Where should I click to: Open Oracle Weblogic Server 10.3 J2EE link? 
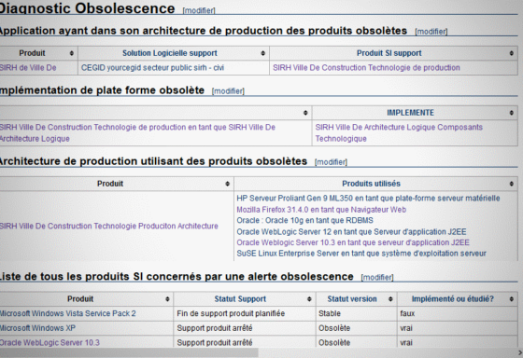(x=353, y=242)
